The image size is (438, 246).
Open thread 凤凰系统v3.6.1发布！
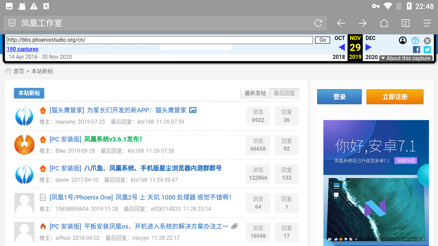[x=113, y=139]
